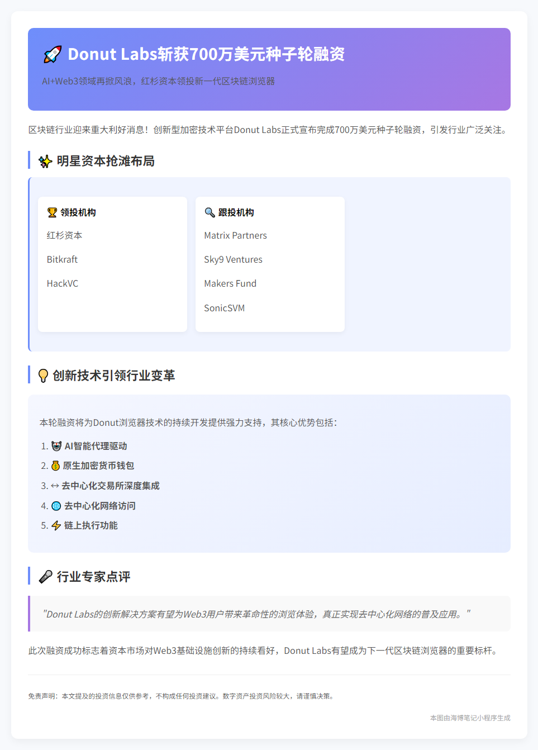Select 红杉资本 in the lead investors card
This screenshot has height=750, width=538.
click(x=64, y=235)
